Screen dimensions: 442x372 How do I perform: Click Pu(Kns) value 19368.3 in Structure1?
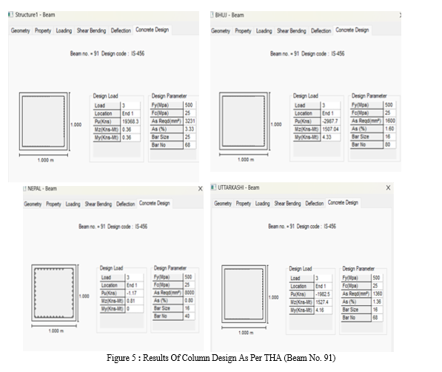[130, 122]
